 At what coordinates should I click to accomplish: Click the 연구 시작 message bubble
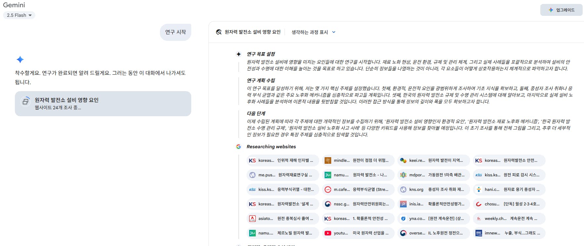point(175,32)
